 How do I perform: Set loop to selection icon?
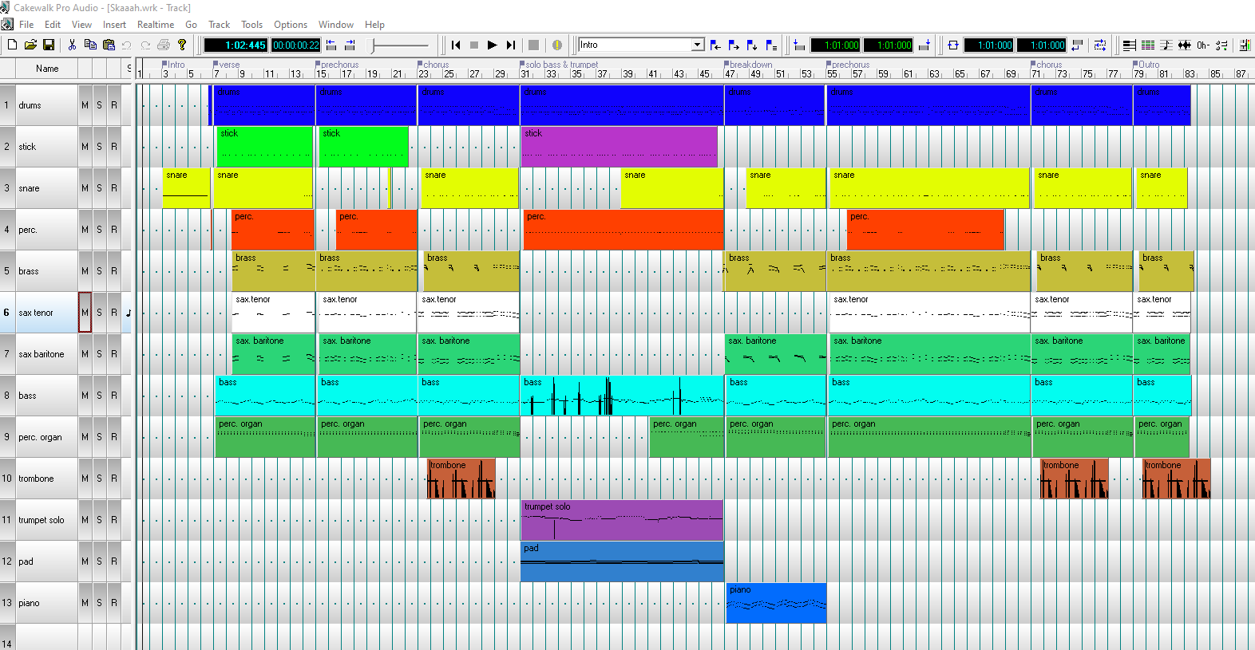point(1077,45)
